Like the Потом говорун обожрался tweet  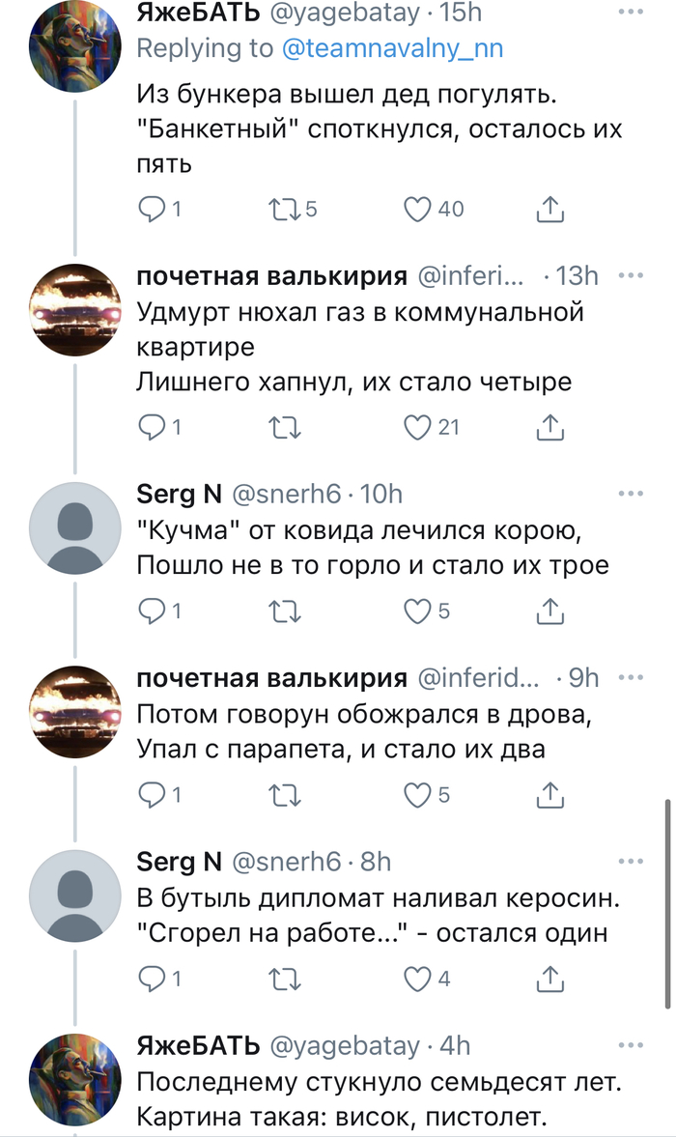416,795
